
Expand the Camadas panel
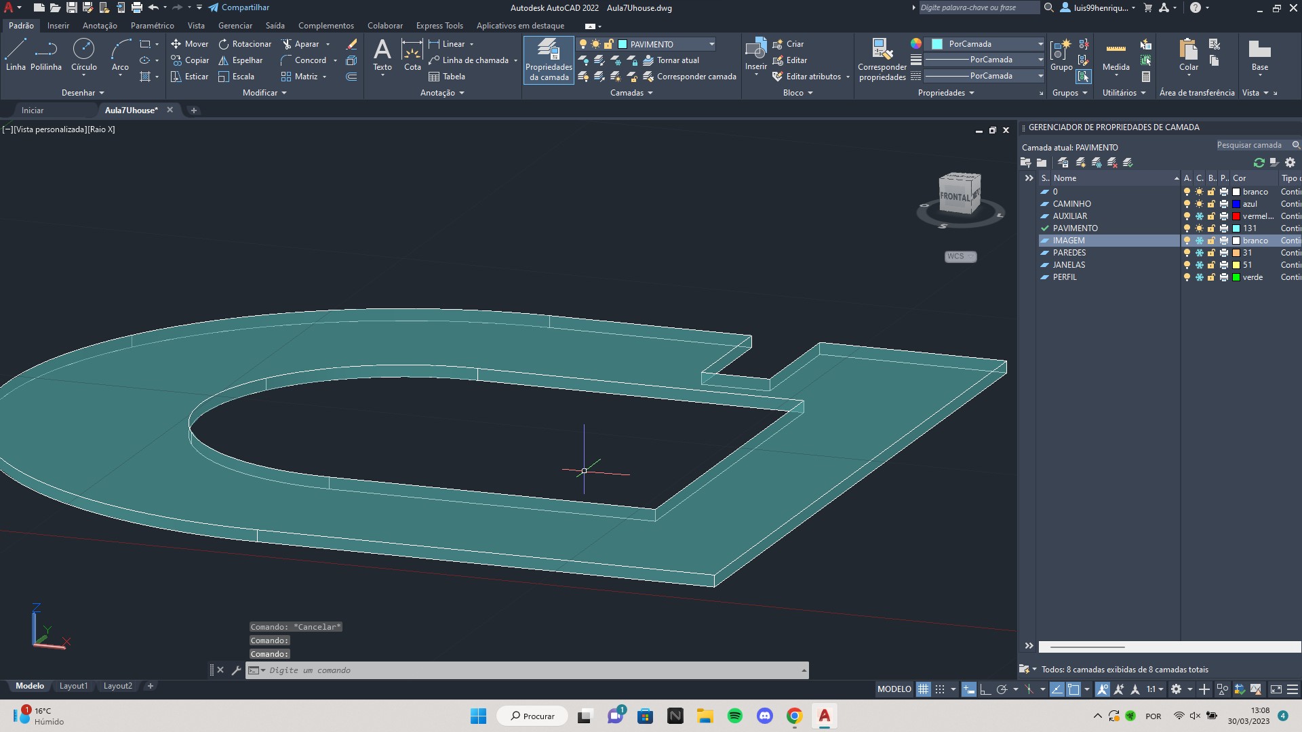click(631, 93)
